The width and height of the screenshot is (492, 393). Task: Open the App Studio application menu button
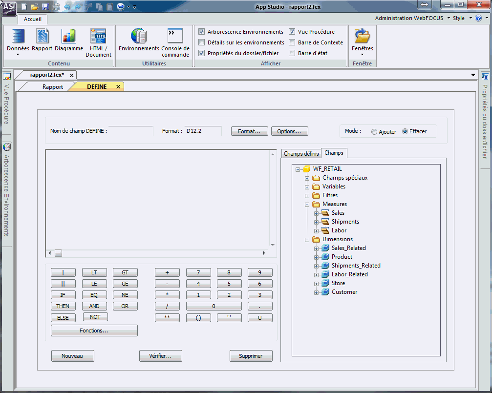9,8
